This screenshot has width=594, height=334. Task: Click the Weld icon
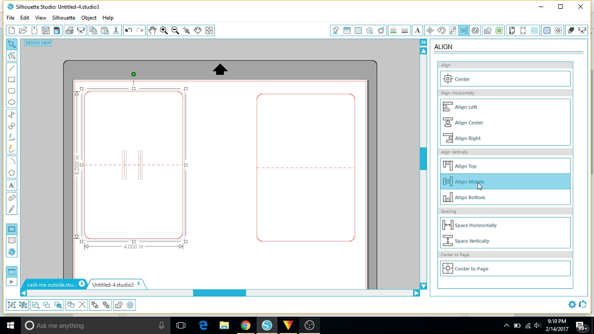click(119, 305)
